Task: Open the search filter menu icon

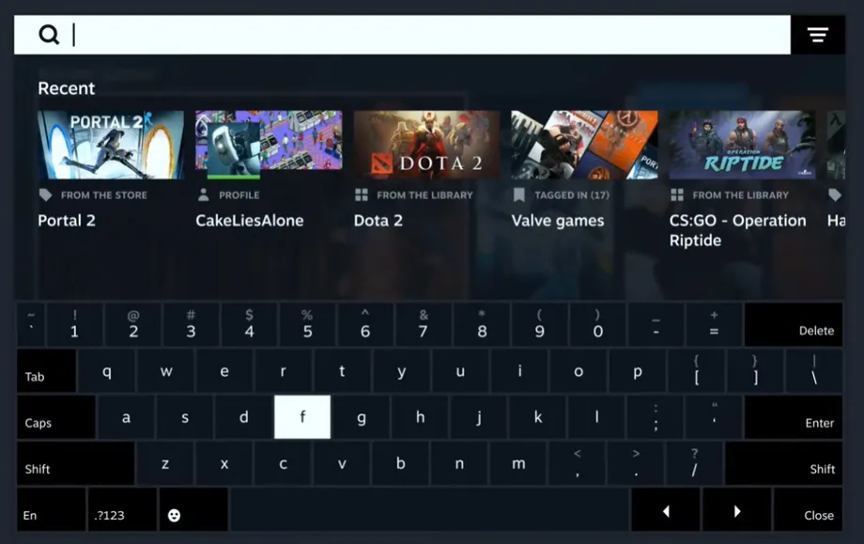Action: pos(818,35)
